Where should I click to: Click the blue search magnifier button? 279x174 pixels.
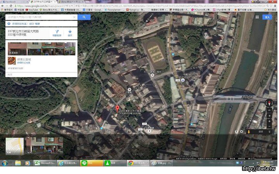pyautogui.click(x=84, y=17)
